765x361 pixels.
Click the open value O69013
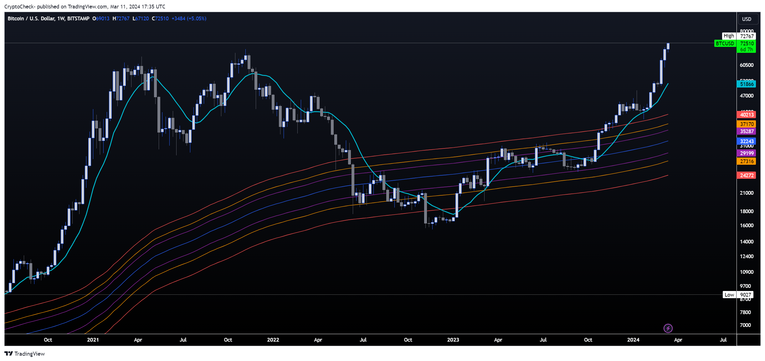101,18
